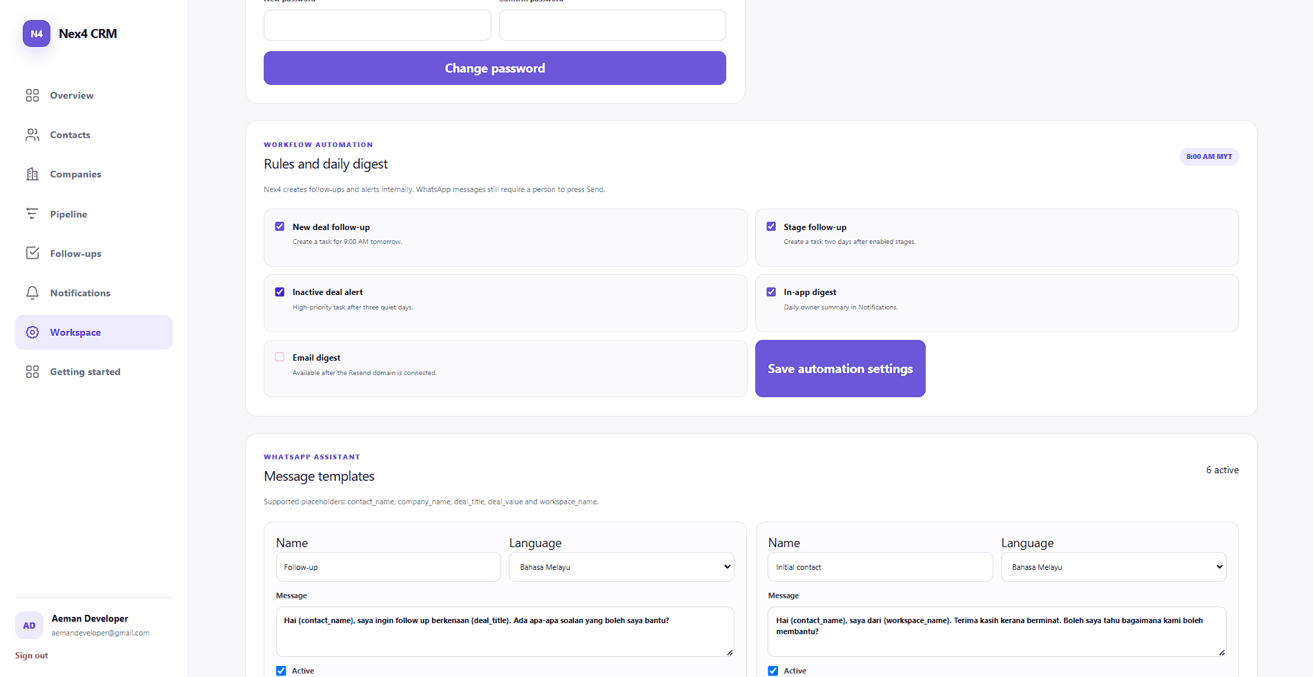Toggle the Inactive deal alert checkbox
The width and height of the screenshot is (1313, 677).
[x=280, y=292]
